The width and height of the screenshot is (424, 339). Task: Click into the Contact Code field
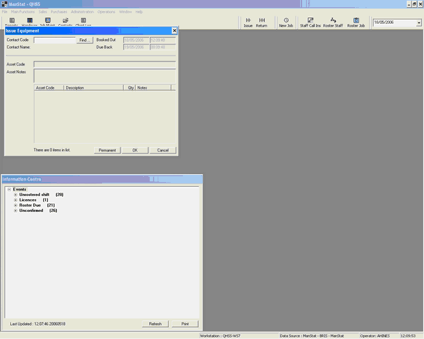click(54, 40)
